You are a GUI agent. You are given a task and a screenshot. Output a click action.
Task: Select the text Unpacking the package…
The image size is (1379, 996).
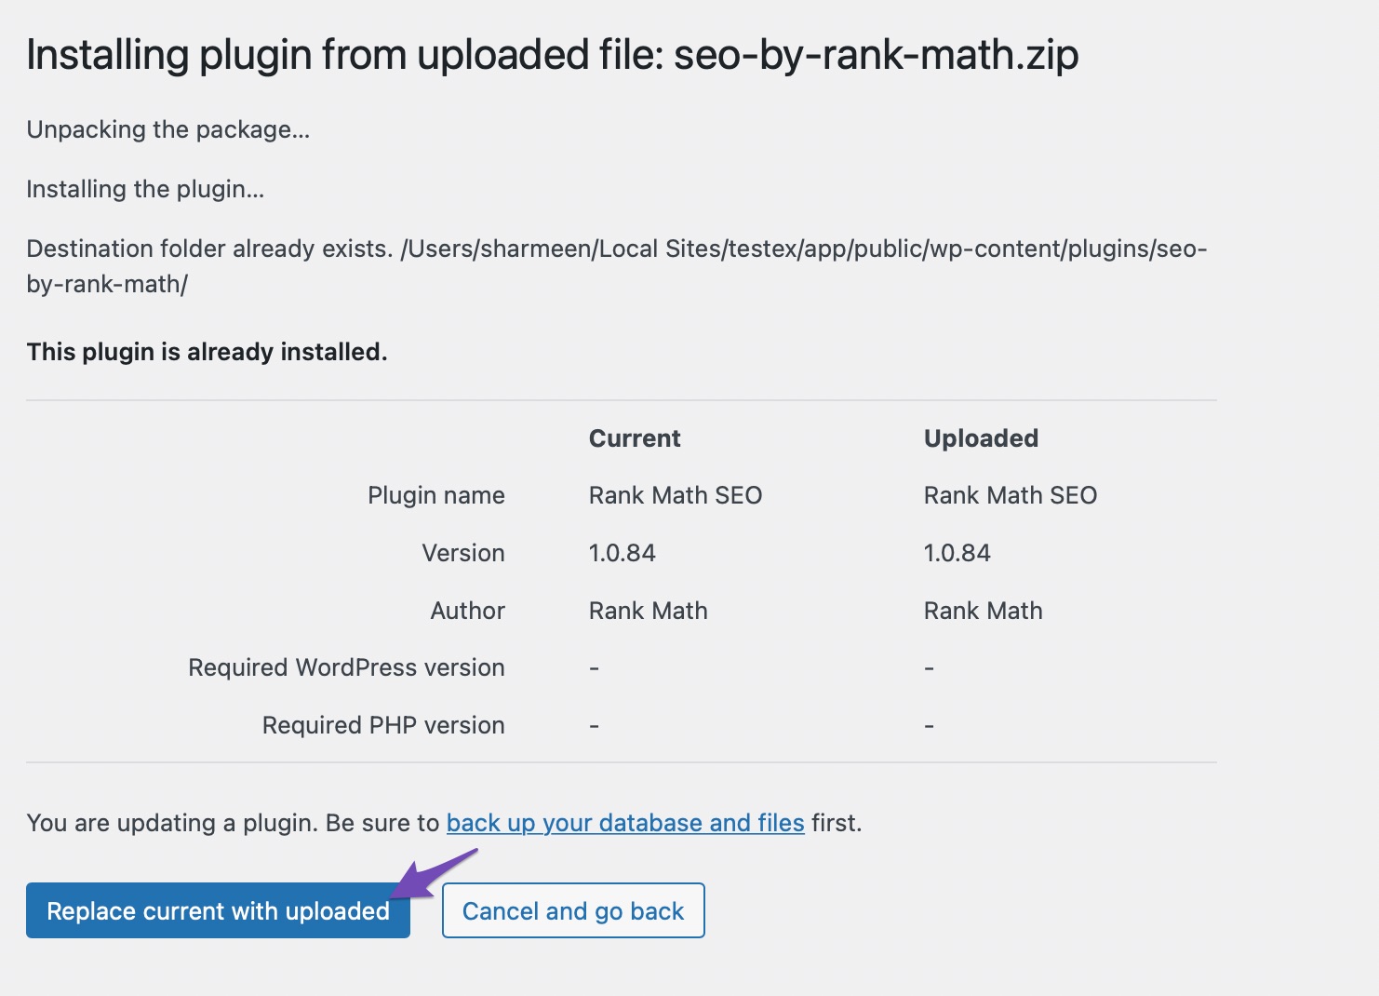(168, 129)
